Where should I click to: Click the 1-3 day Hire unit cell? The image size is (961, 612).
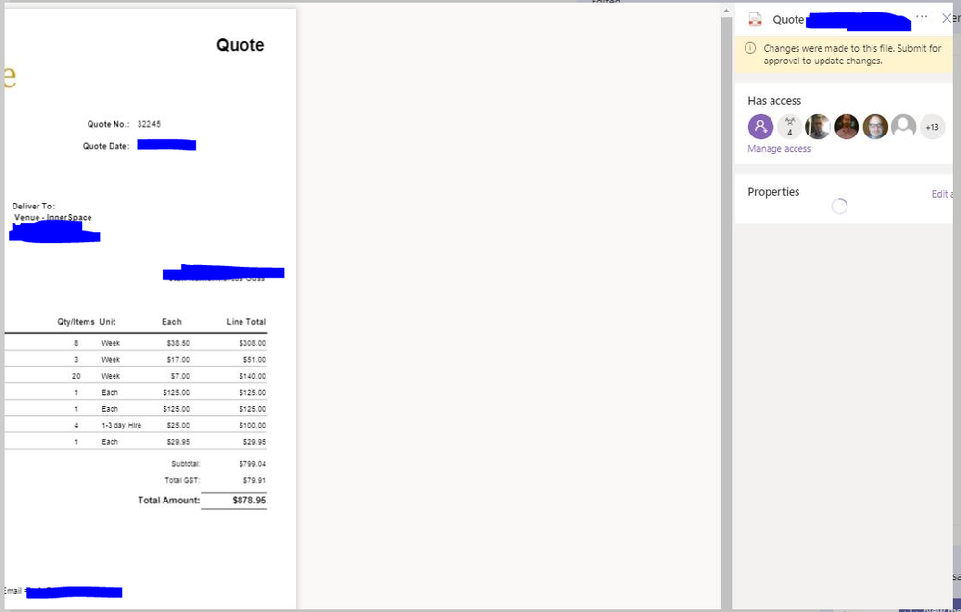[x=121, y=425]
